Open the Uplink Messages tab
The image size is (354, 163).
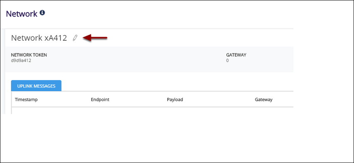(36, 86)
